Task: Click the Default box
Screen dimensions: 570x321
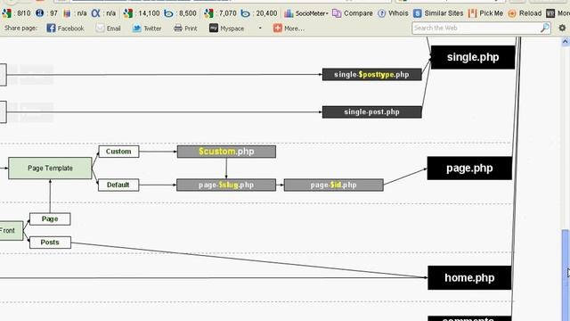Action: pos(118,185)
